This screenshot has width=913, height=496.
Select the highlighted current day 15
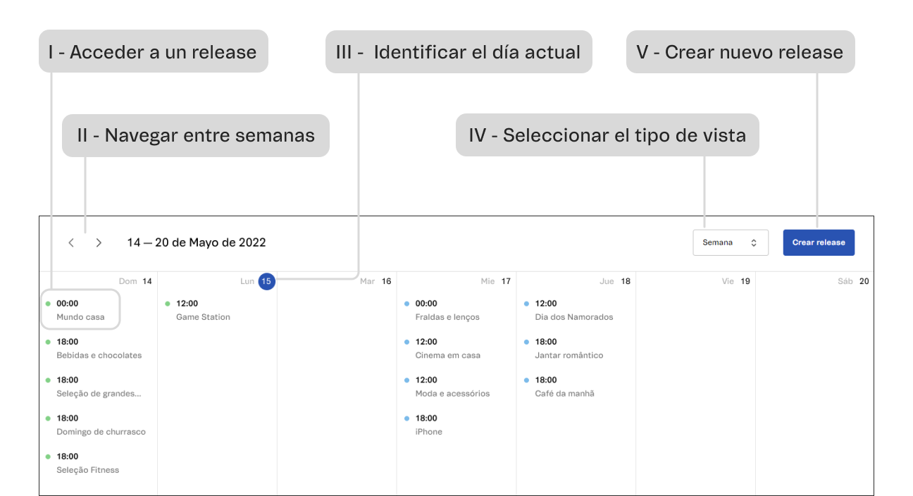pos(266,281)
